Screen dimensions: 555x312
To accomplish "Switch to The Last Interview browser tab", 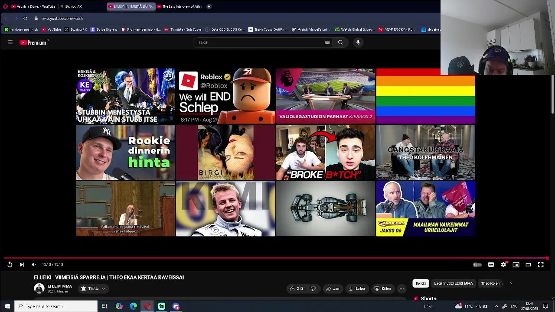I will coord(180,6).
